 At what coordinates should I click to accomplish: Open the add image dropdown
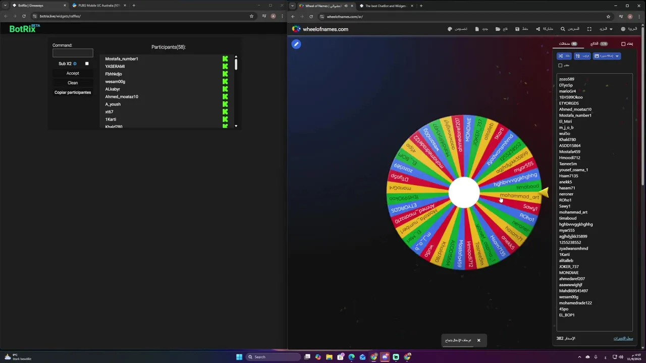click(x=607, y=56)
